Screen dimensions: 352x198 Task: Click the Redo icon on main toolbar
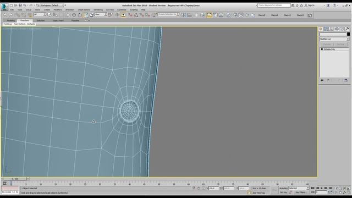pos(10,15)
